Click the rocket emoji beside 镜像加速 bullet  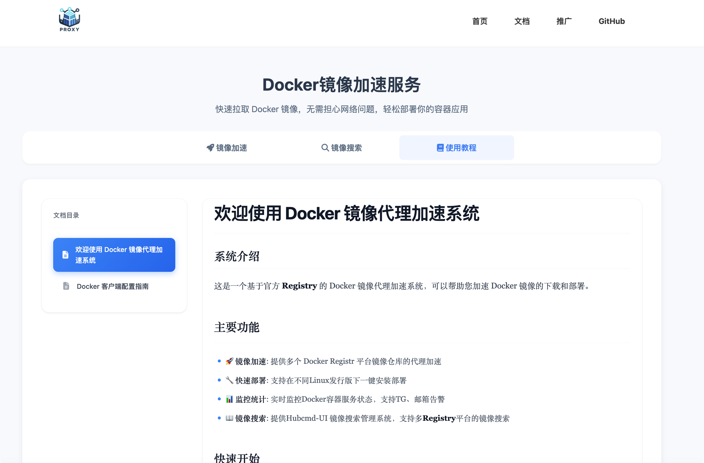[229, 361]
